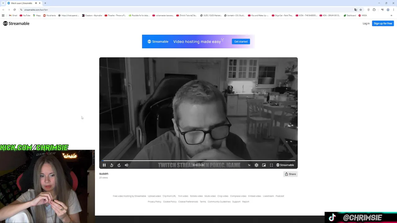This screenshot has width=397, height=223.
Task: Bookmark this page with star icon
Action: (x=361, y=10)
